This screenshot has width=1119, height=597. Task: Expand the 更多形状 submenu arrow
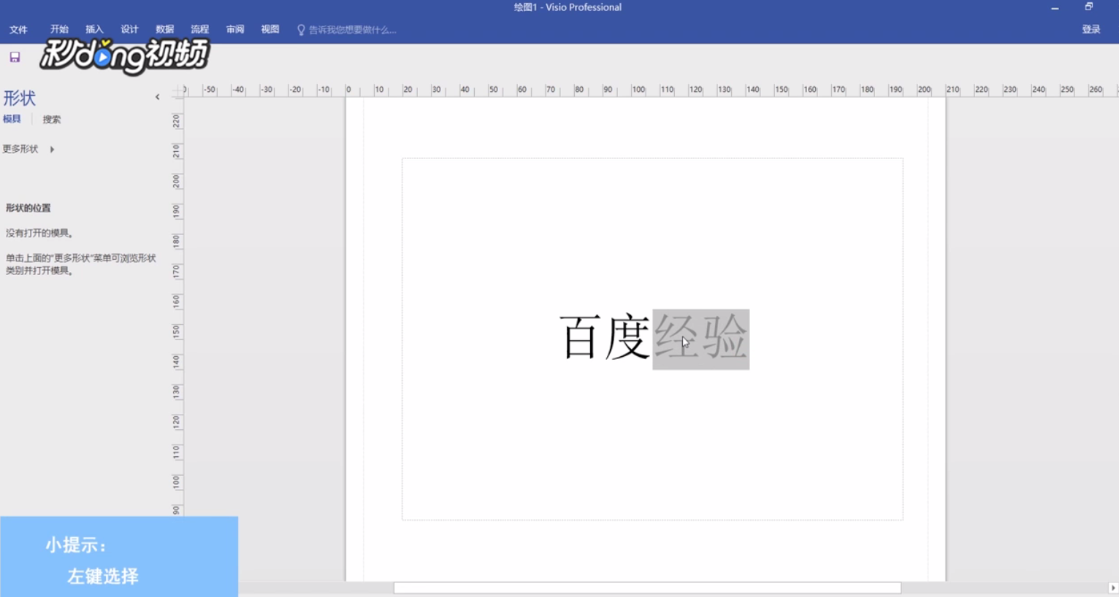52,150
